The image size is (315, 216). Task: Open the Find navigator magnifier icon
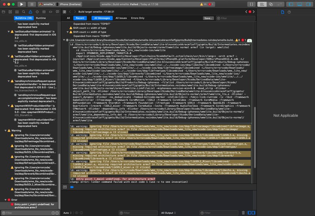24,12
